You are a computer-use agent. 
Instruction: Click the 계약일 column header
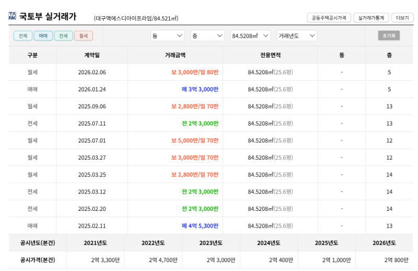tap(92, 55)
